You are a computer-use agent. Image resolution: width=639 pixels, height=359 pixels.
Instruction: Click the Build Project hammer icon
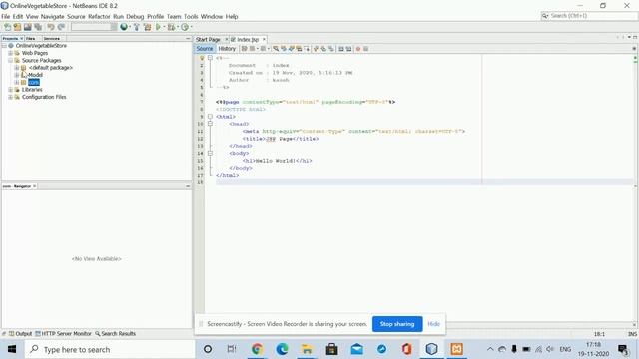[x=137, y=27]
